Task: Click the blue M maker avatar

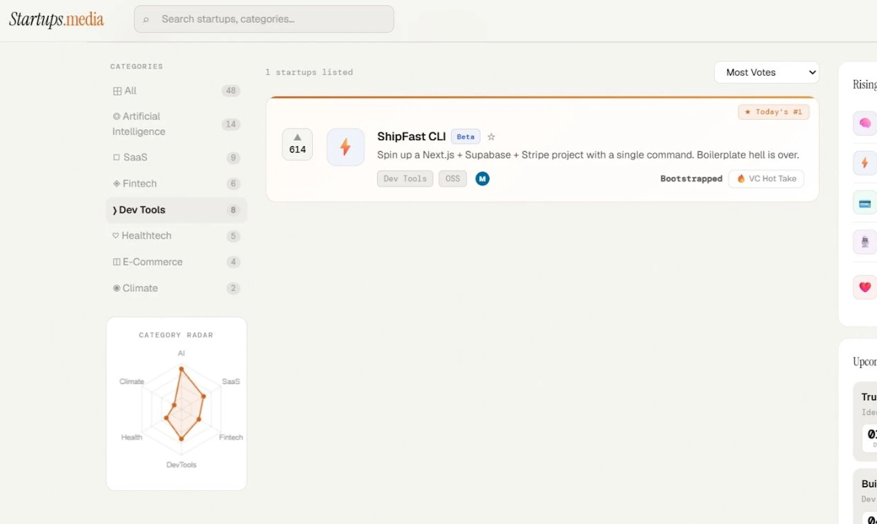Action: point(482,178)
